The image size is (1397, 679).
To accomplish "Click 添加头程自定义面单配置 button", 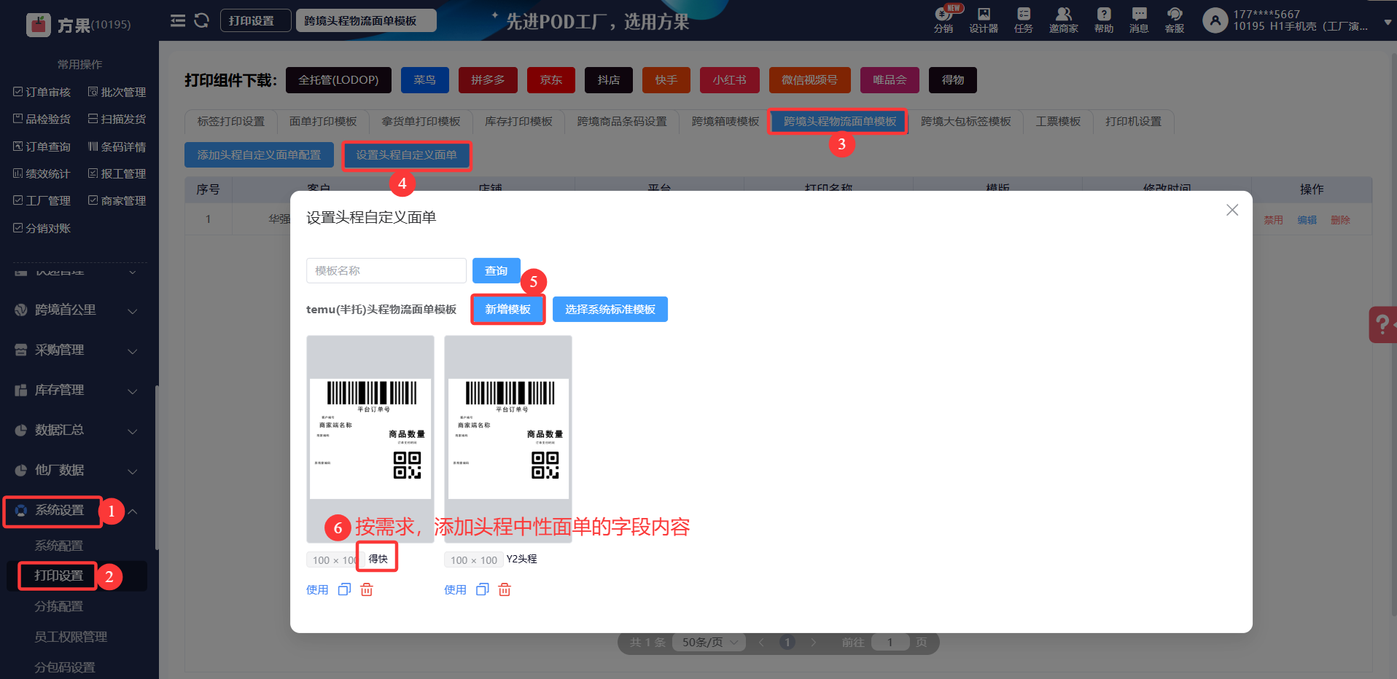I will 259,155.
